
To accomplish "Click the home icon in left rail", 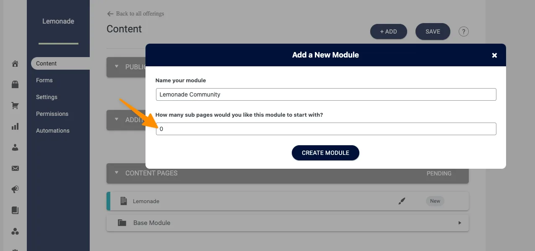I will tap(15, 64).
